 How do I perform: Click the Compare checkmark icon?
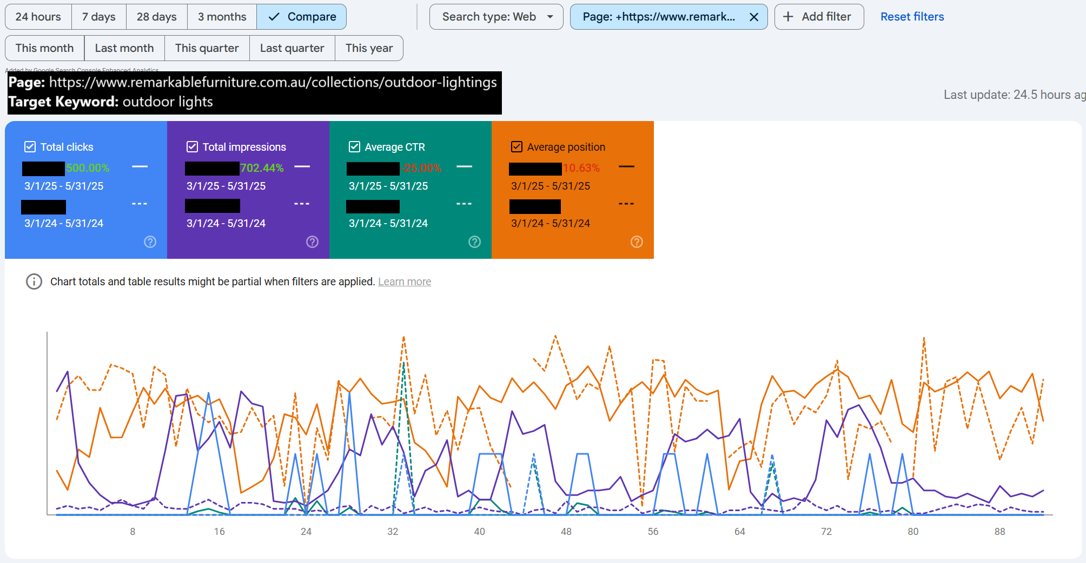click(274, 17)
